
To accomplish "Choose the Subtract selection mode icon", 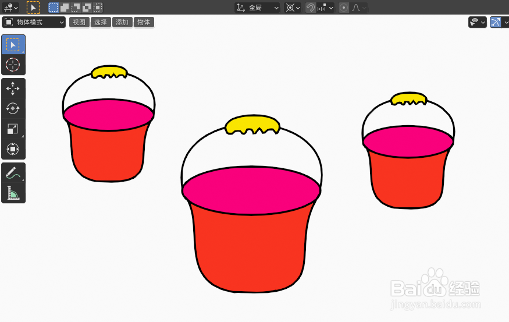I will [x=76, y=7].
